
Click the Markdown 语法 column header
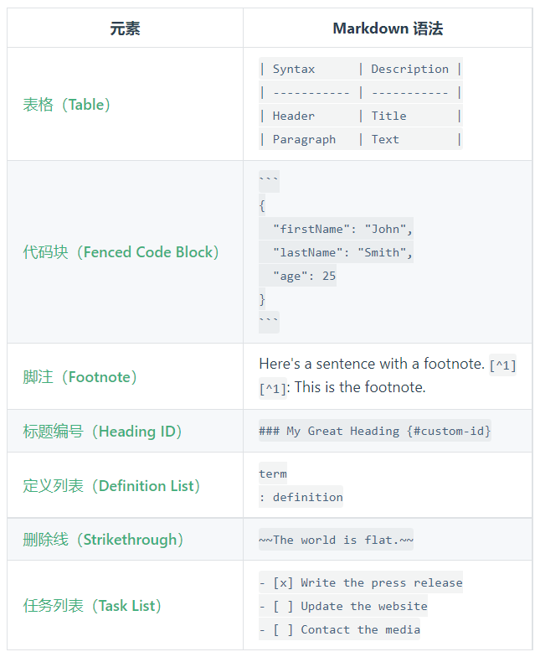388,28
